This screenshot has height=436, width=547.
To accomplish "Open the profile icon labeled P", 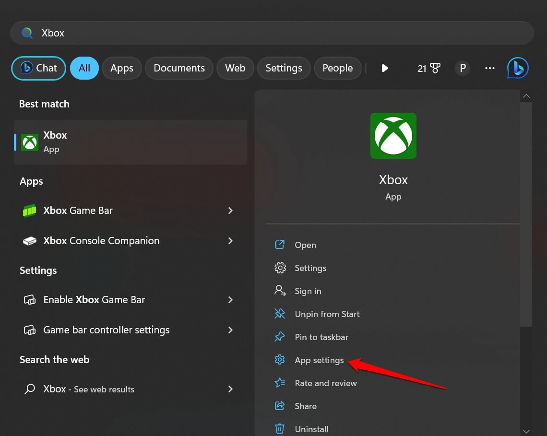I will (462, 68).
